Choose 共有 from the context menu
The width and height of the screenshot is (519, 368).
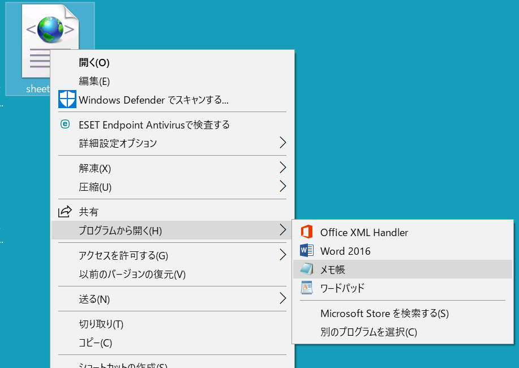click(172, 212)
